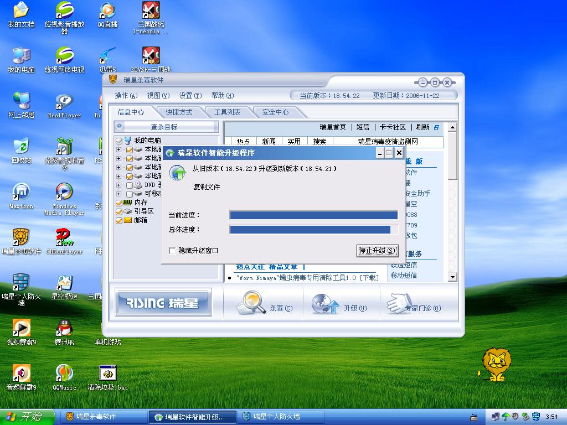
Task: Open 免费影视和音乐 desktop shortcut
Action: click(64, 154)
